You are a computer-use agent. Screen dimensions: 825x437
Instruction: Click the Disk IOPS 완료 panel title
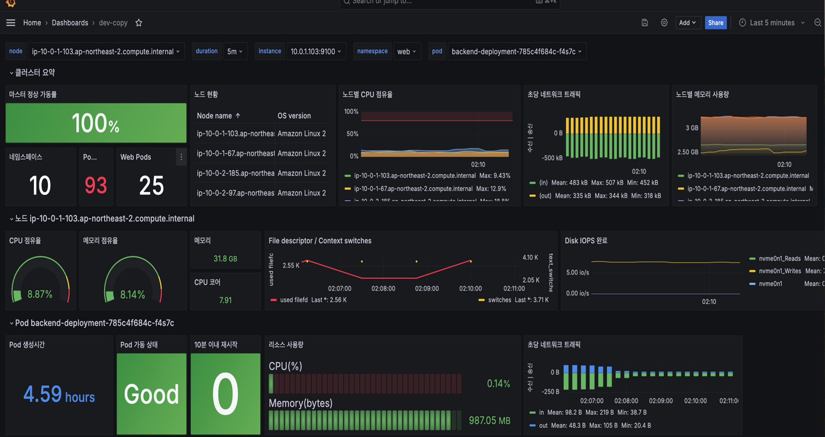click(x=586, y=241)
